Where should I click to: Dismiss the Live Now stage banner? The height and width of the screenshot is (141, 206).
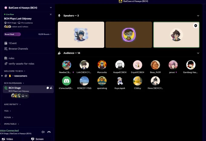(51, 14)
